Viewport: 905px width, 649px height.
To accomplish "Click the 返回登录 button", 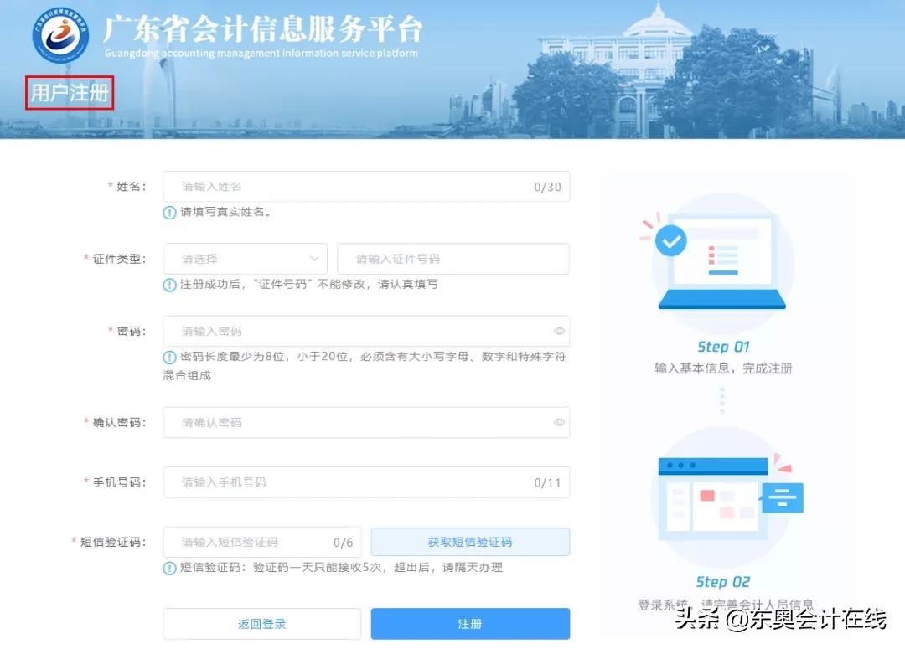I will coord(262,624).
